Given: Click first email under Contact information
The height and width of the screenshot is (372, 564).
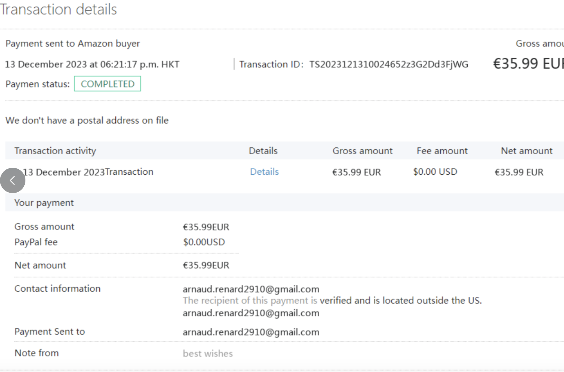Looking at the screenshot, I should coord(251,289).
